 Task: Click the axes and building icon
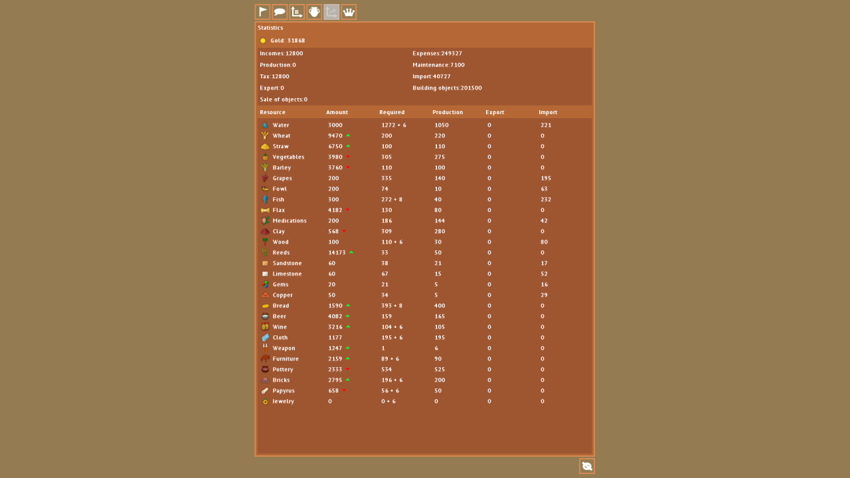click(x=297, y=12)
